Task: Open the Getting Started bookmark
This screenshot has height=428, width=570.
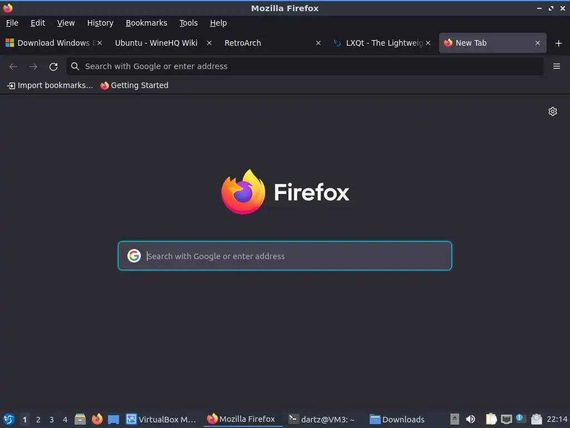Action: (x=135, y=85)
